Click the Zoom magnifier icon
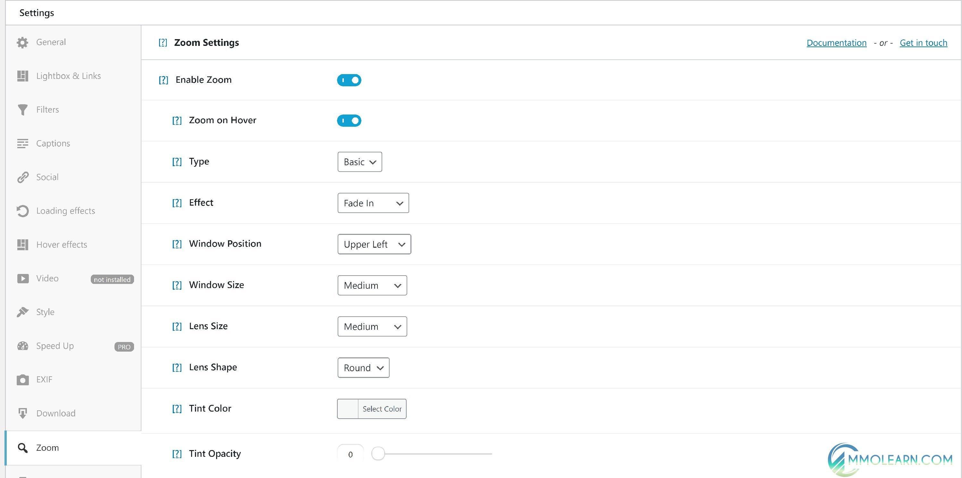The width and height of the screenshot is (962, 478). pyautogui.click(x=22, y=448)
